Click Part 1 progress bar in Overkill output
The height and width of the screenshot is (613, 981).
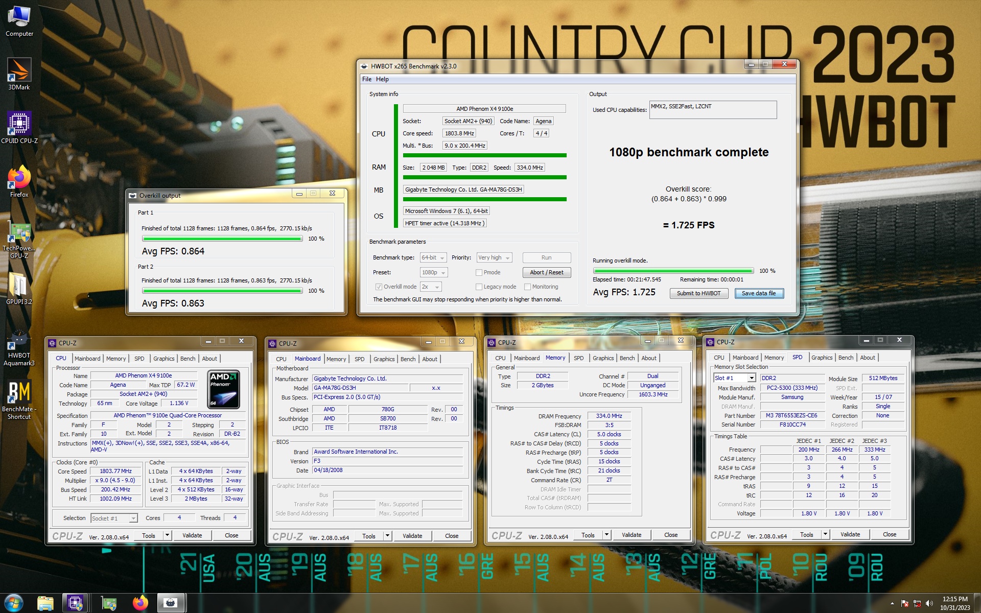tap(222, 239)
